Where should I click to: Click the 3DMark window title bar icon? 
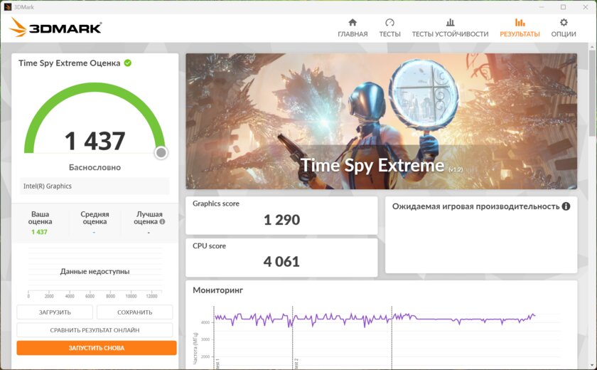(8, 7)
